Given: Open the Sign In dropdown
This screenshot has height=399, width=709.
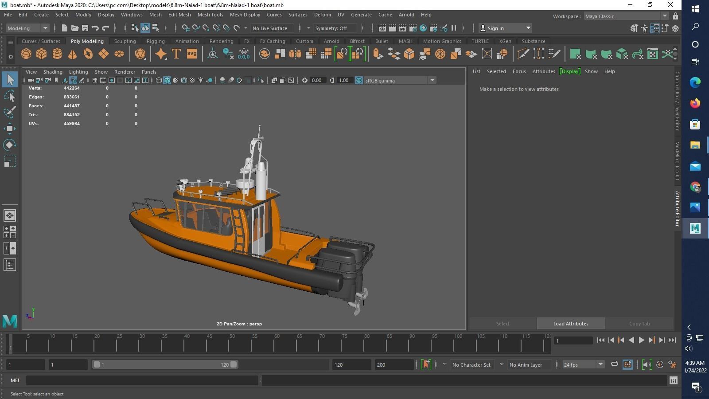Looking at the screenshot, I should pos(505,28).
